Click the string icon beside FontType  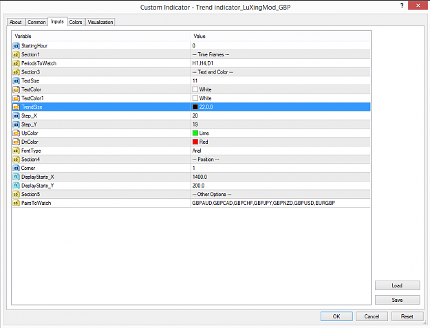click(x=17, y=151)
